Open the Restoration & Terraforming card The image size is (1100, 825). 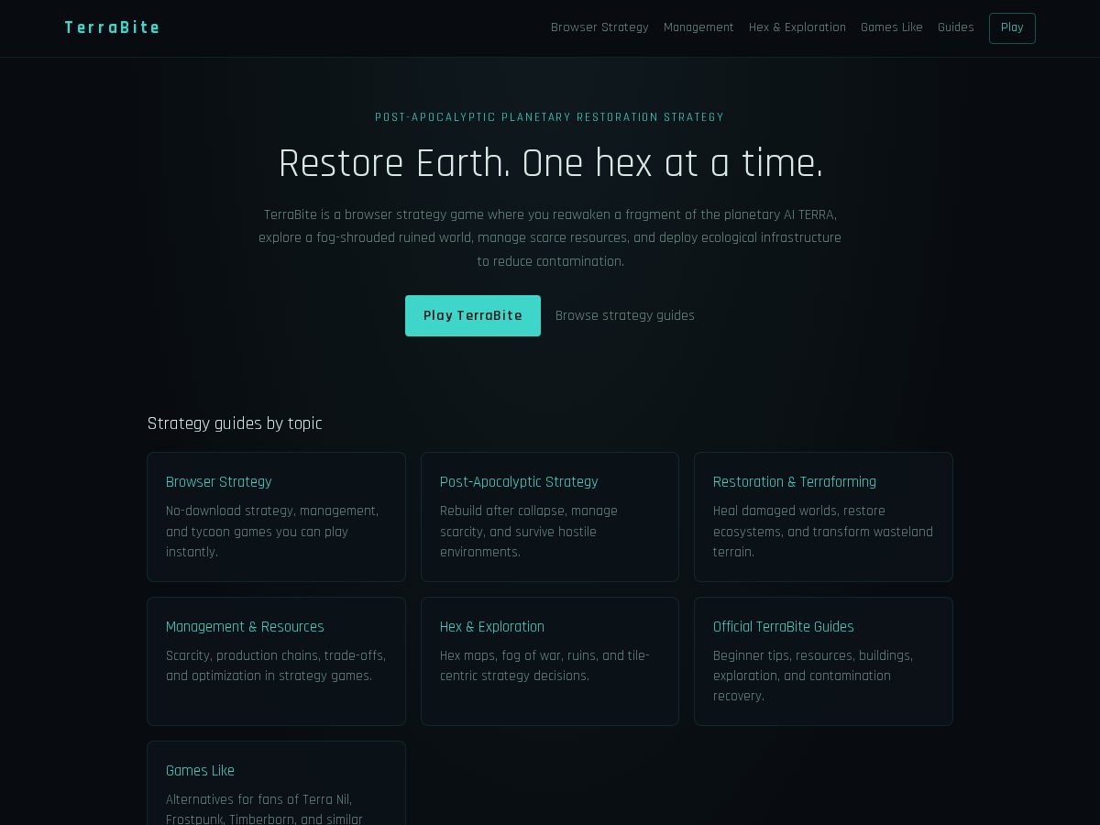[x=823, y=517]
